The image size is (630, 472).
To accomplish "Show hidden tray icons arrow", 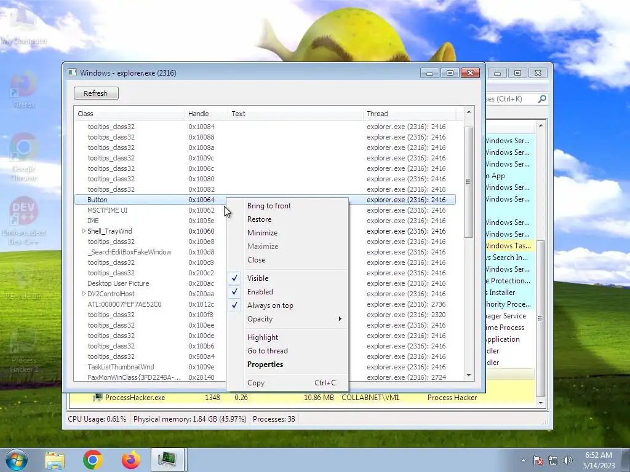I will coord(523,461).
